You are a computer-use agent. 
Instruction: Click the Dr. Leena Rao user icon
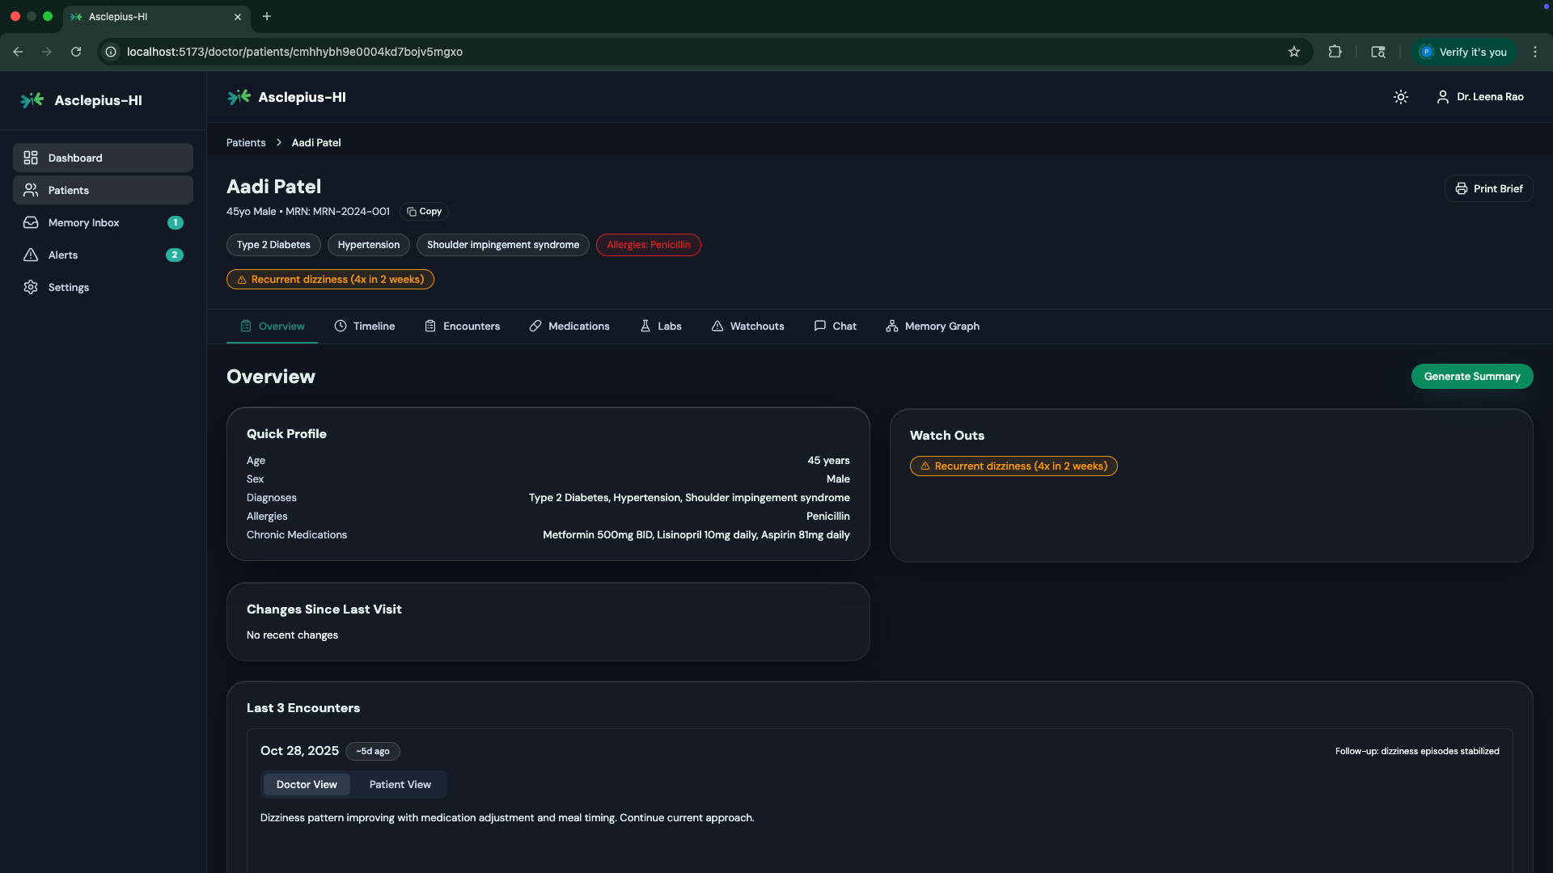coord(1442,97)
